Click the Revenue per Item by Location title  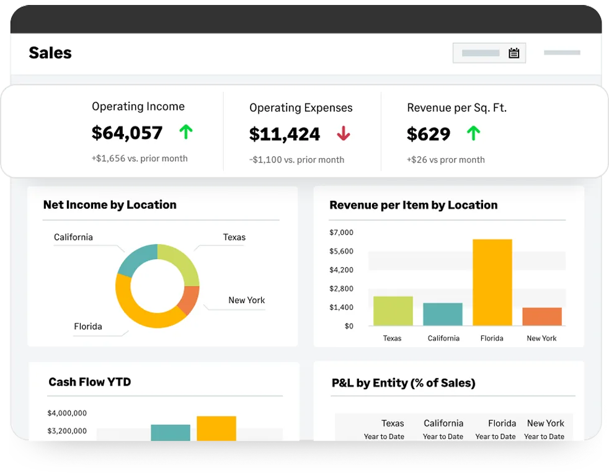[x=414, y=205]
